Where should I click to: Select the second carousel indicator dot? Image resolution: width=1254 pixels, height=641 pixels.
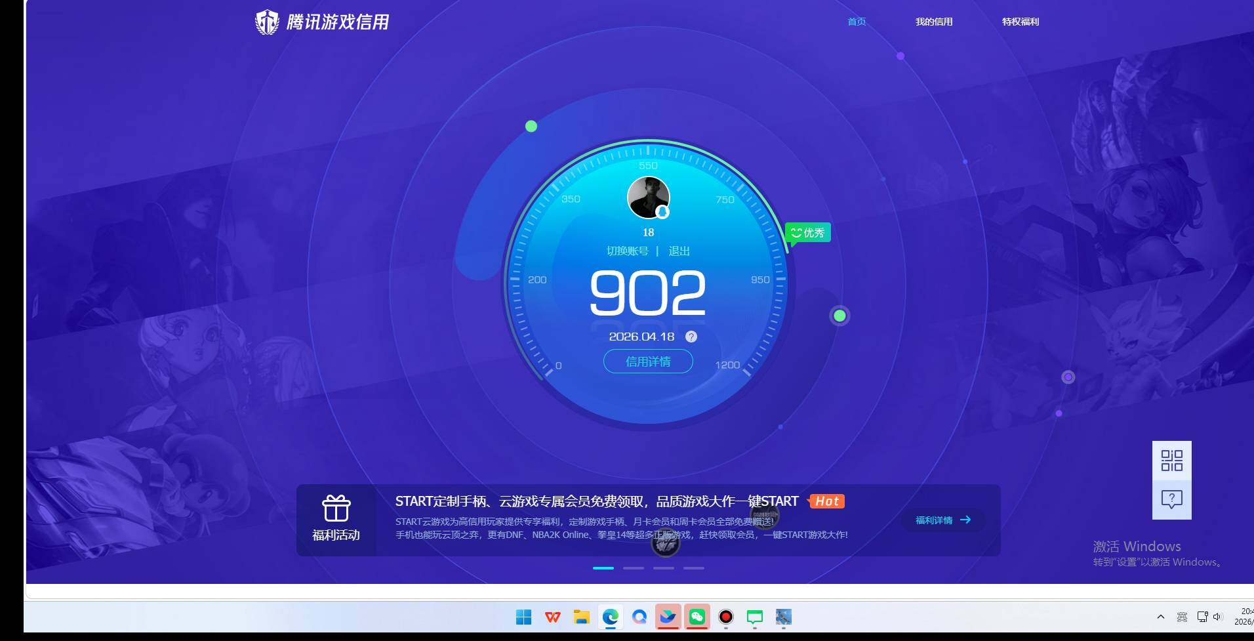point(634,568)
